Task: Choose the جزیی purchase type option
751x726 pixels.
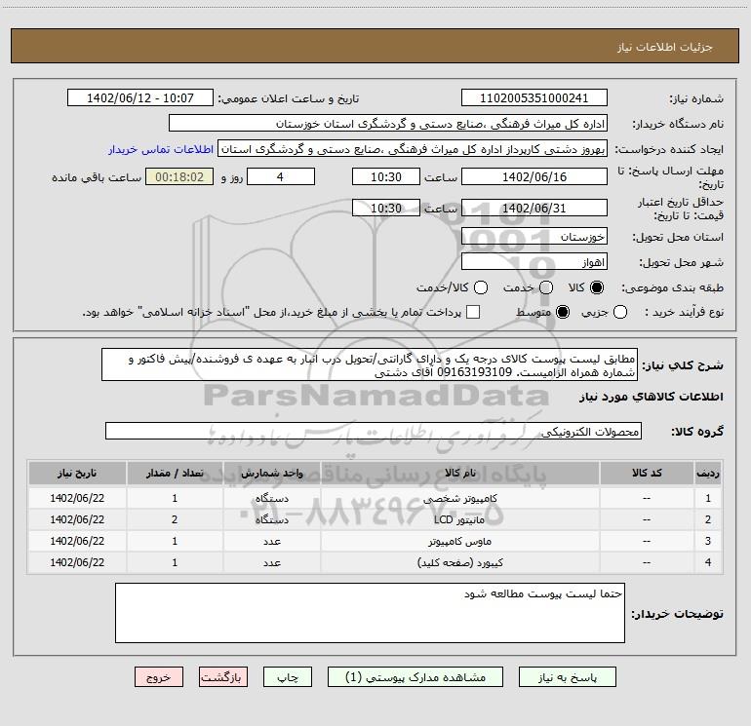Action: pos(620,312)
